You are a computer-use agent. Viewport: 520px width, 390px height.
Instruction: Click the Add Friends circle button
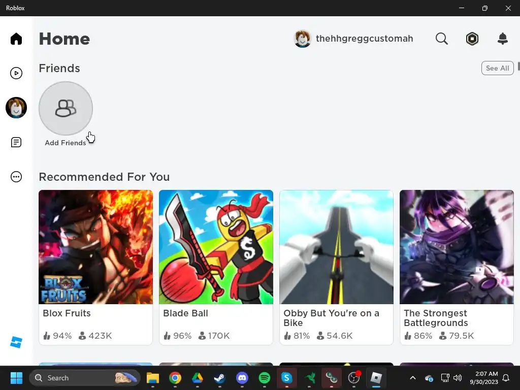tap(66, 109)
